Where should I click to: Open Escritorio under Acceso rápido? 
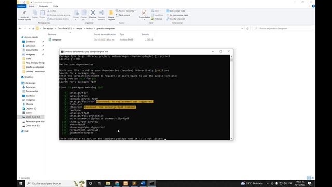coord(30,42)
